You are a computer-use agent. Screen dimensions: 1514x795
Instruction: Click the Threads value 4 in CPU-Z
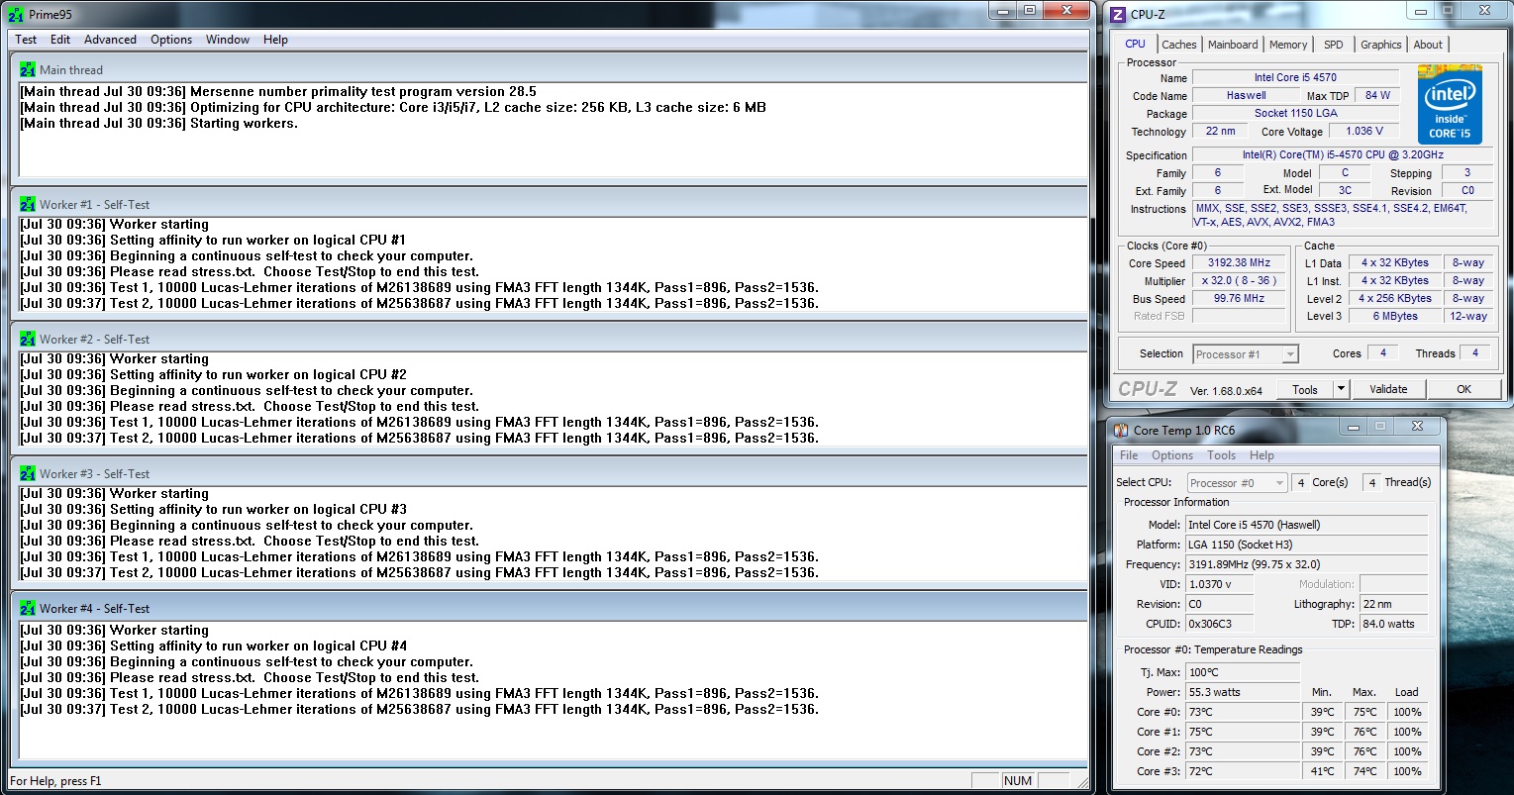1475,352
